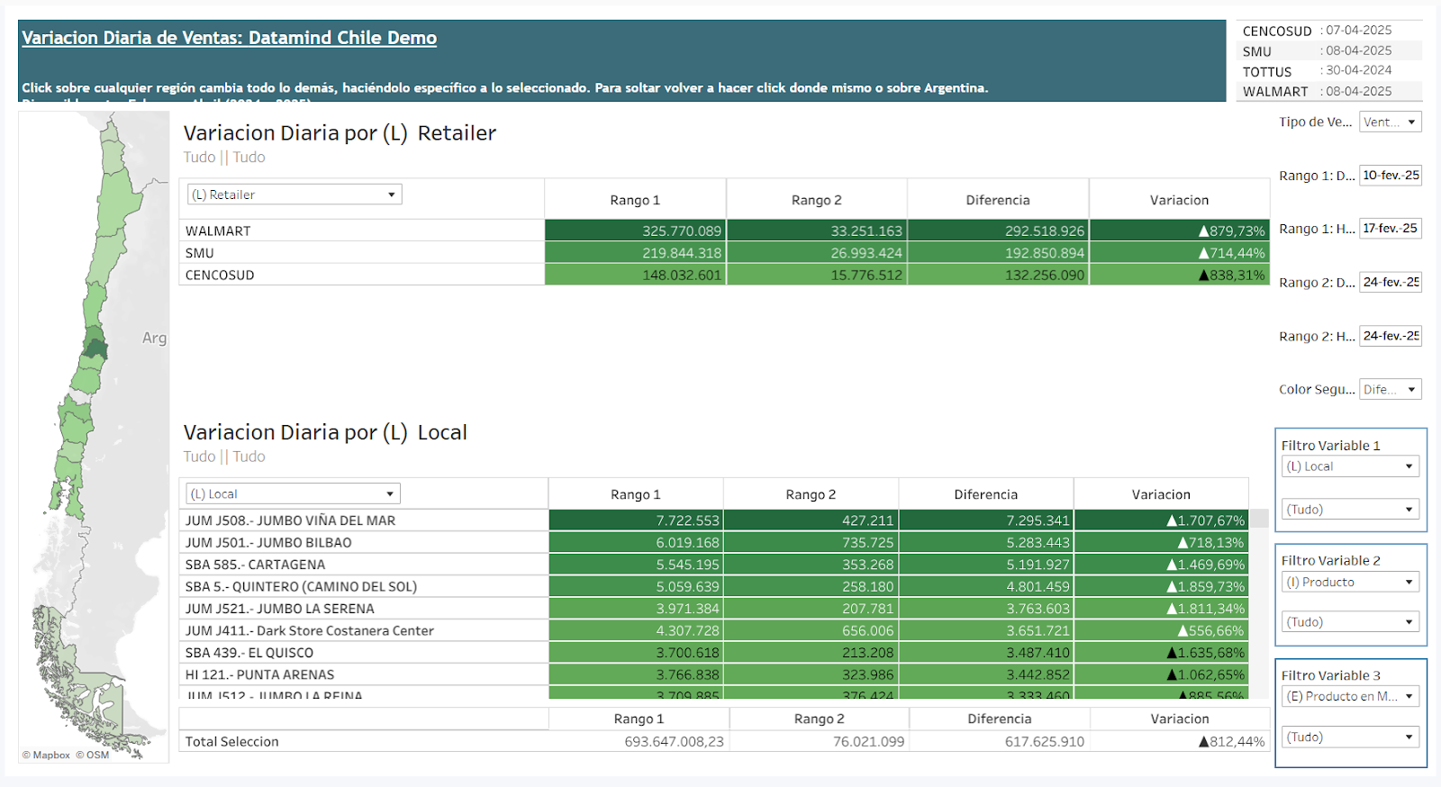This screenshot has width=1441, height=787.
Task: Open Filtro Variable 3 (E) Producto en M... dropdown
Action: coord(1350,696)
